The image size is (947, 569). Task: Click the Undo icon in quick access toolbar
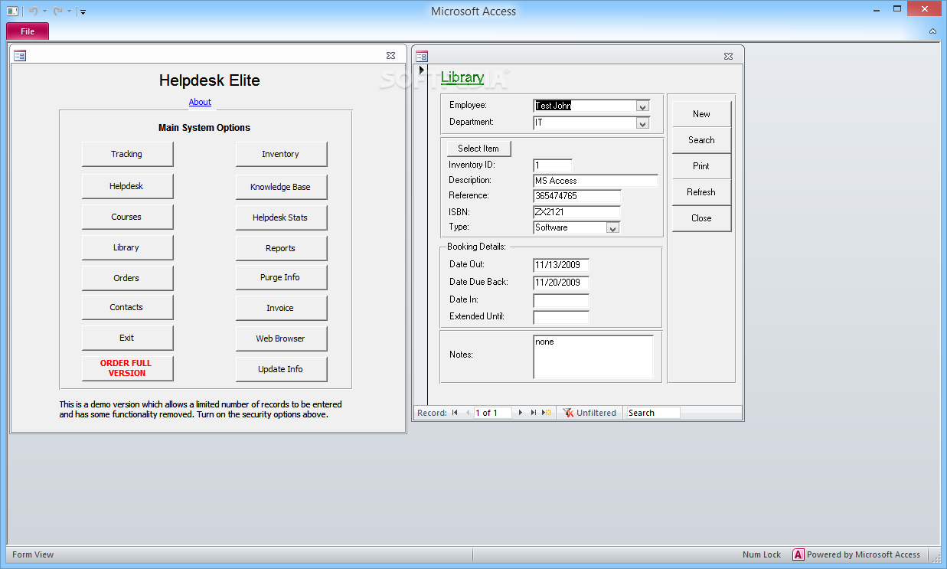click(33, 11)
